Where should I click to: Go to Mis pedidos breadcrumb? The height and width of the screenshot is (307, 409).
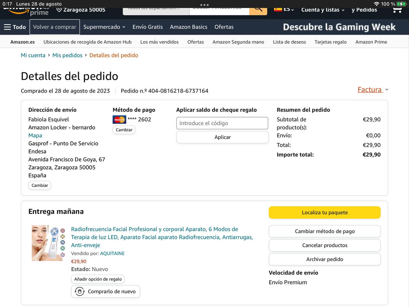coord(67,55)
